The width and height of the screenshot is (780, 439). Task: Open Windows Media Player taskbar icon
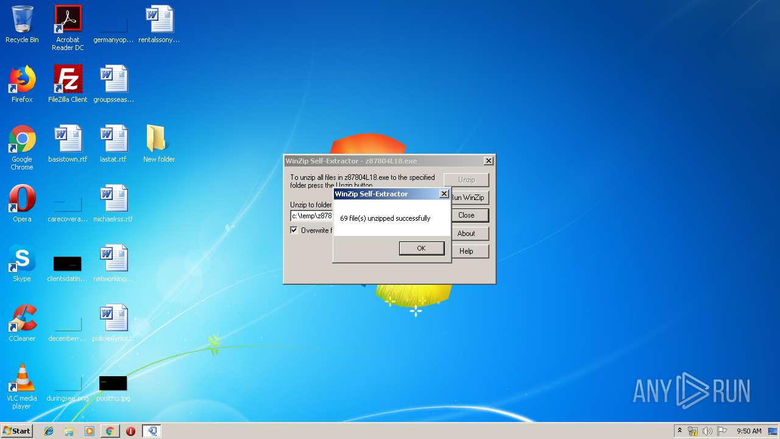90,431
